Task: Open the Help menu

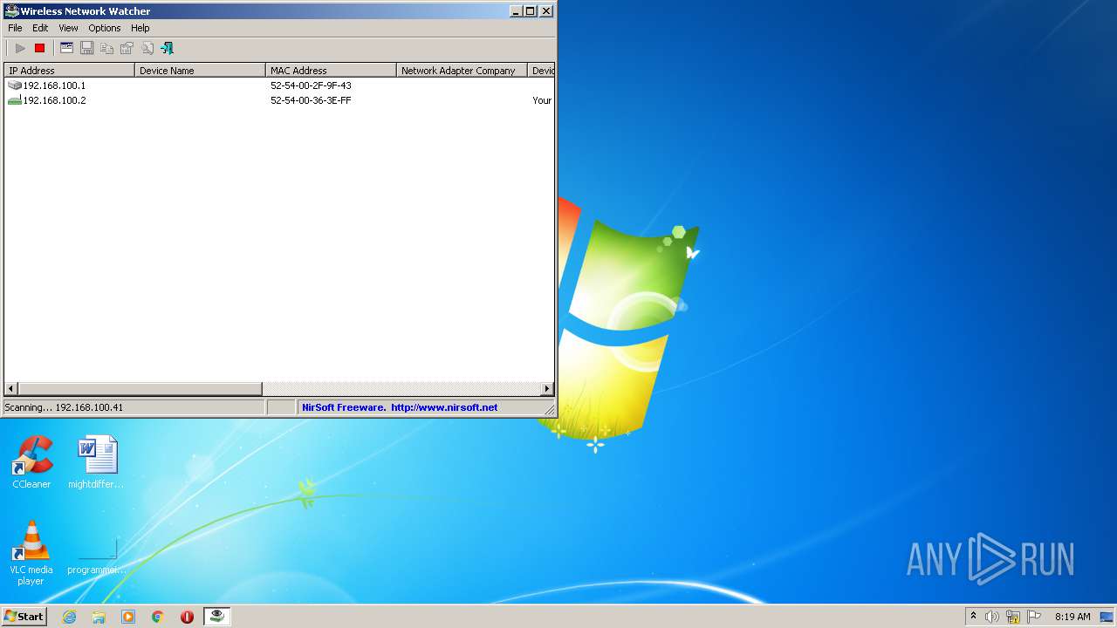Action: tap(140, 28)
